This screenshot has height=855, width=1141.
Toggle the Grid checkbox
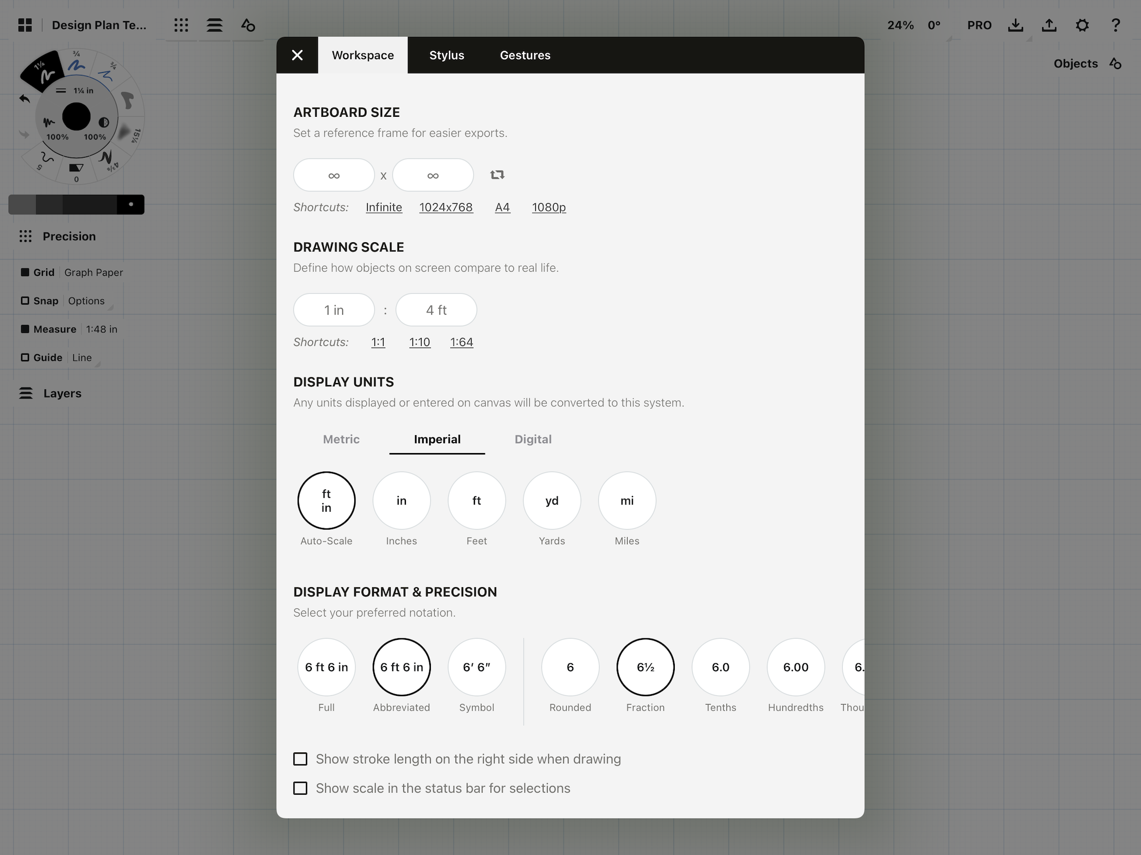[x=25, y=272]
